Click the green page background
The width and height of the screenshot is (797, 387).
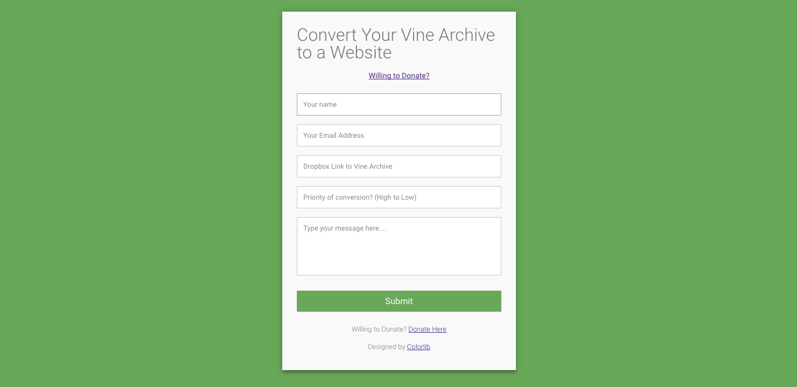coord(140,193)
